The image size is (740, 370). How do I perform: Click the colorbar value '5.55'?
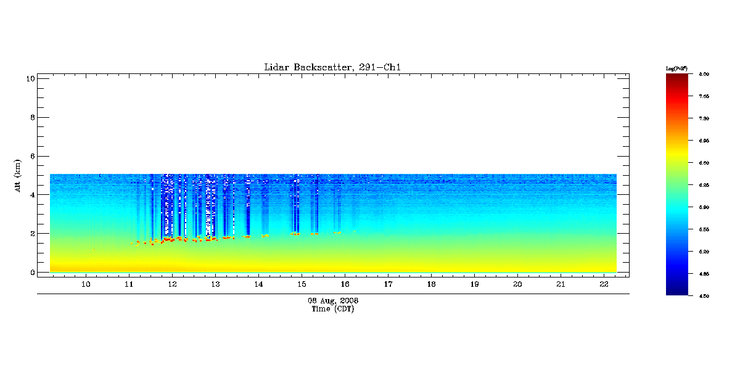pyautogui.click(x=704, y=229)
